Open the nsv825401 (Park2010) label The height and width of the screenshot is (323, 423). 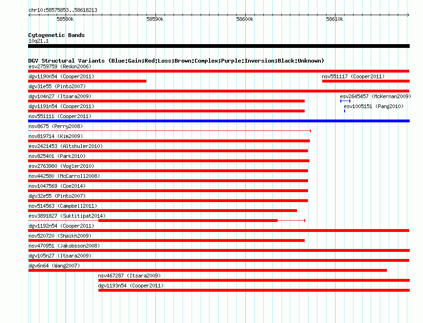57,156
